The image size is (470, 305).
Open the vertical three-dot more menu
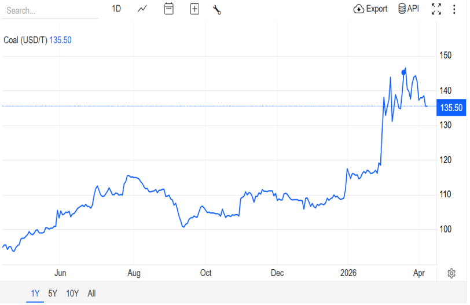454,9
